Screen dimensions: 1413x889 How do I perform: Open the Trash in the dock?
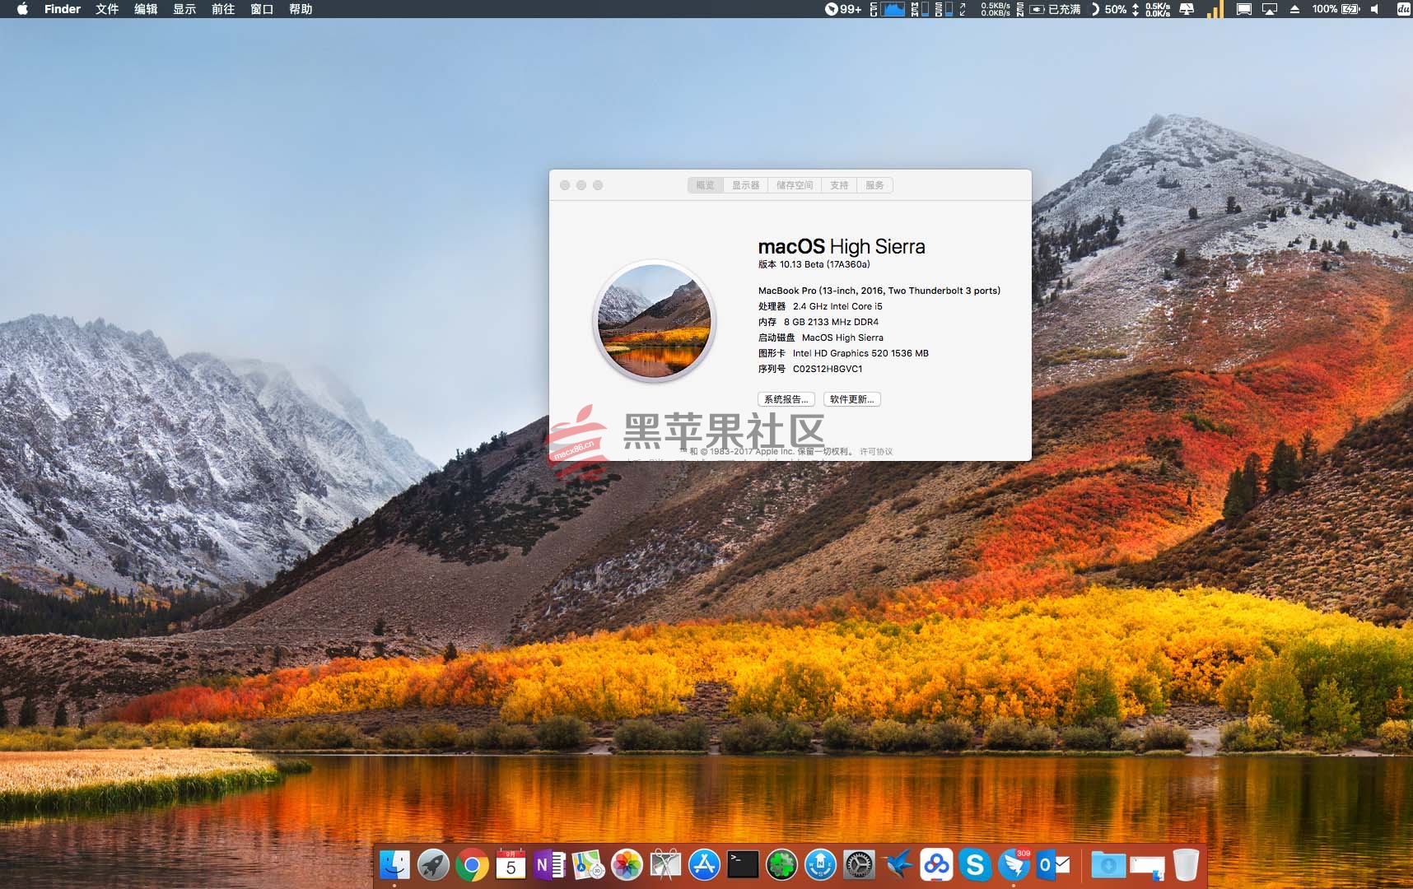pos(1186,864)
